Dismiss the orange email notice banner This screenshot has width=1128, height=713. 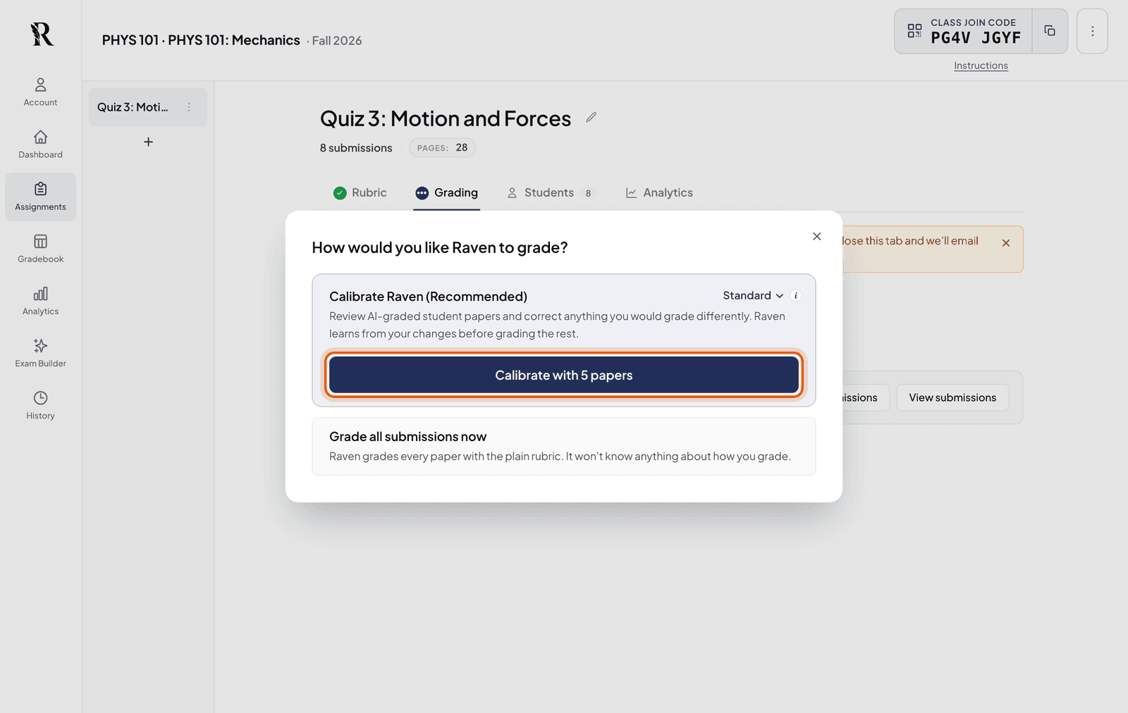(x=1006, y=242)
